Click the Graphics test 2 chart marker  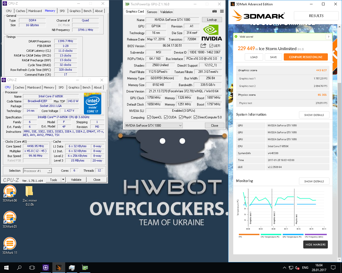point(274,218)
